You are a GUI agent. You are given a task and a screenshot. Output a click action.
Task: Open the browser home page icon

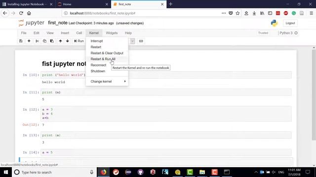[x=29, y=13]
